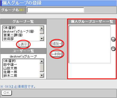The width and height of the screenshot is (117, 98).
Task: Click the ←削除 button
Action: (x=57, y=54)
